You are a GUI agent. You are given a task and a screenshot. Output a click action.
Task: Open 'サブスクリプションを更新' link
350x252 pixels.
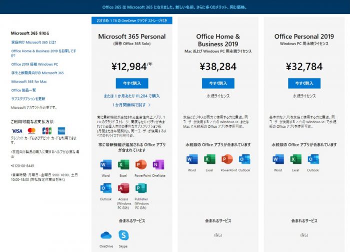(28, 99)
